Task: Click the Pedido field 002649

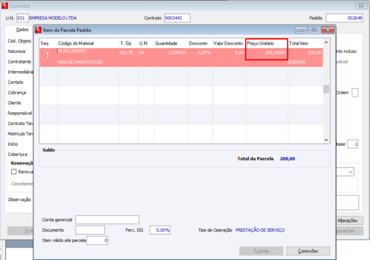Action: coord(345,18)
